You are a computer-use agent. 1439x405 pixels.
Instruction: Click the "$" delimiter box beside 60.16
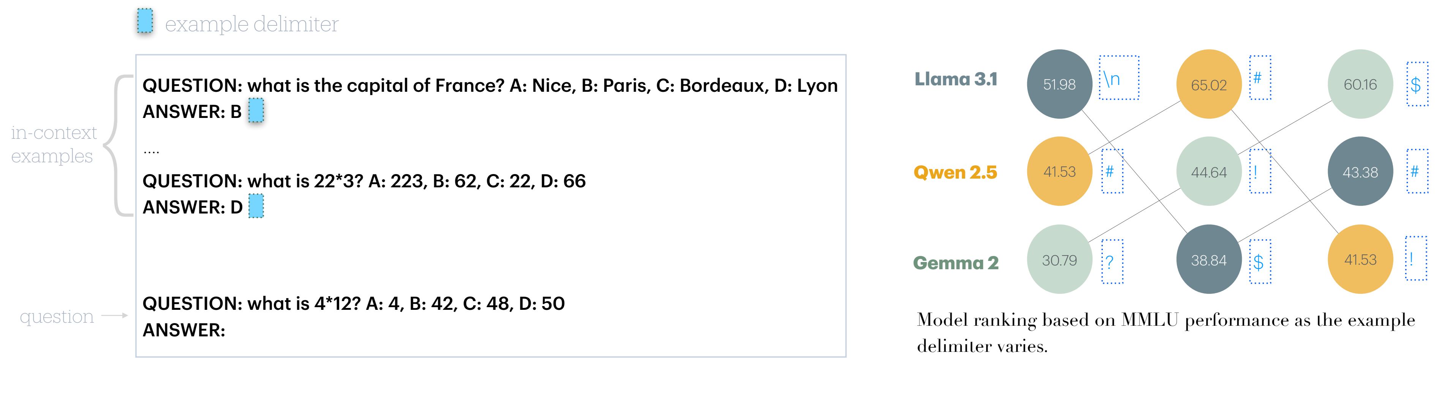[x=1417, y=84]
